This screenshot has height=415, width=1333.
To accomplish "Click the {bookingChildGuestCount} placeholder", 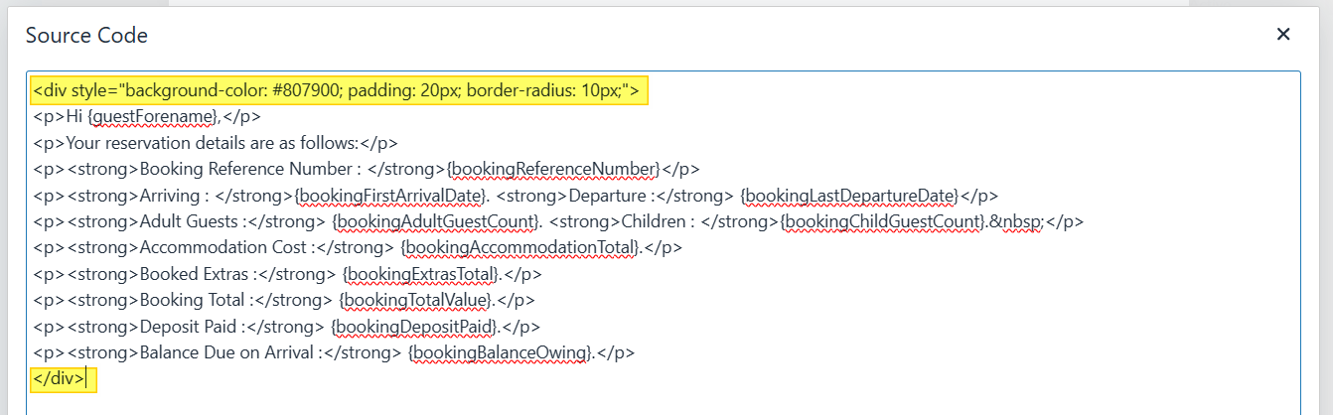I will click(x=884, y=221).
